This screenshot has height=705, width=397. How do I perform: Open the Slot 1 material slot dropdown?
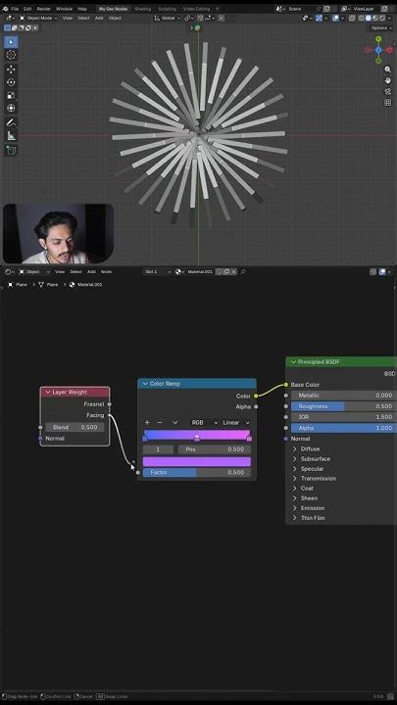pos(158,271)
